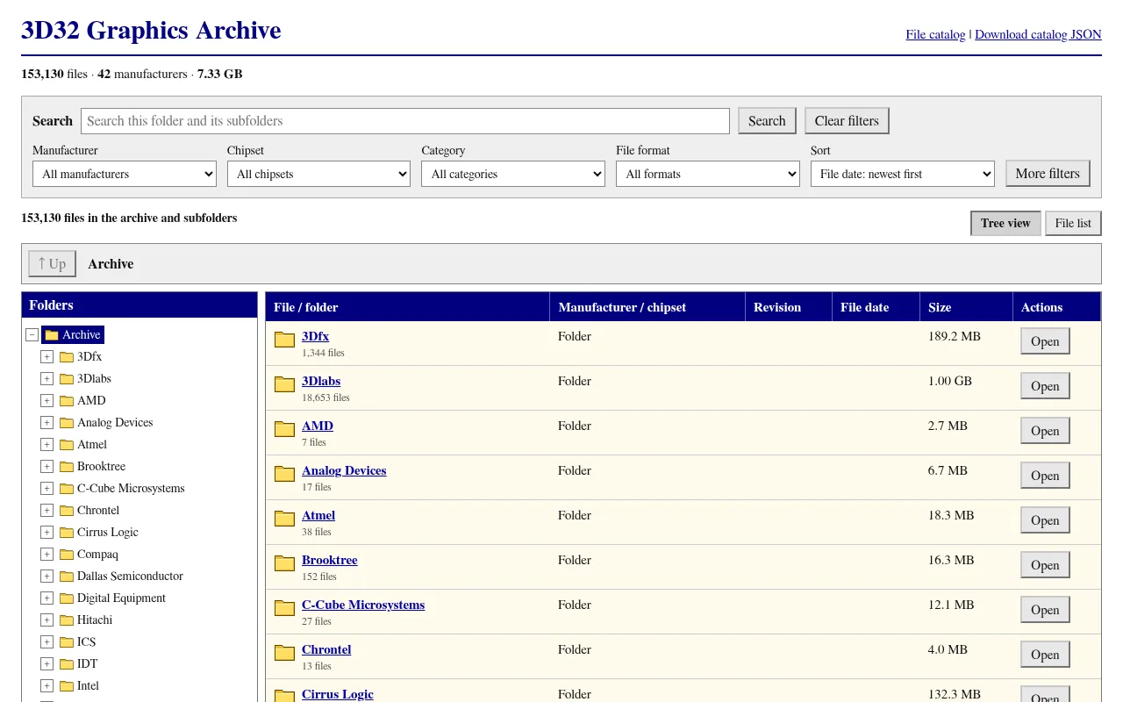Click the folder icon in the AMD table row
This screenshot has width=1123, height=702.
(x=284, y=429)
